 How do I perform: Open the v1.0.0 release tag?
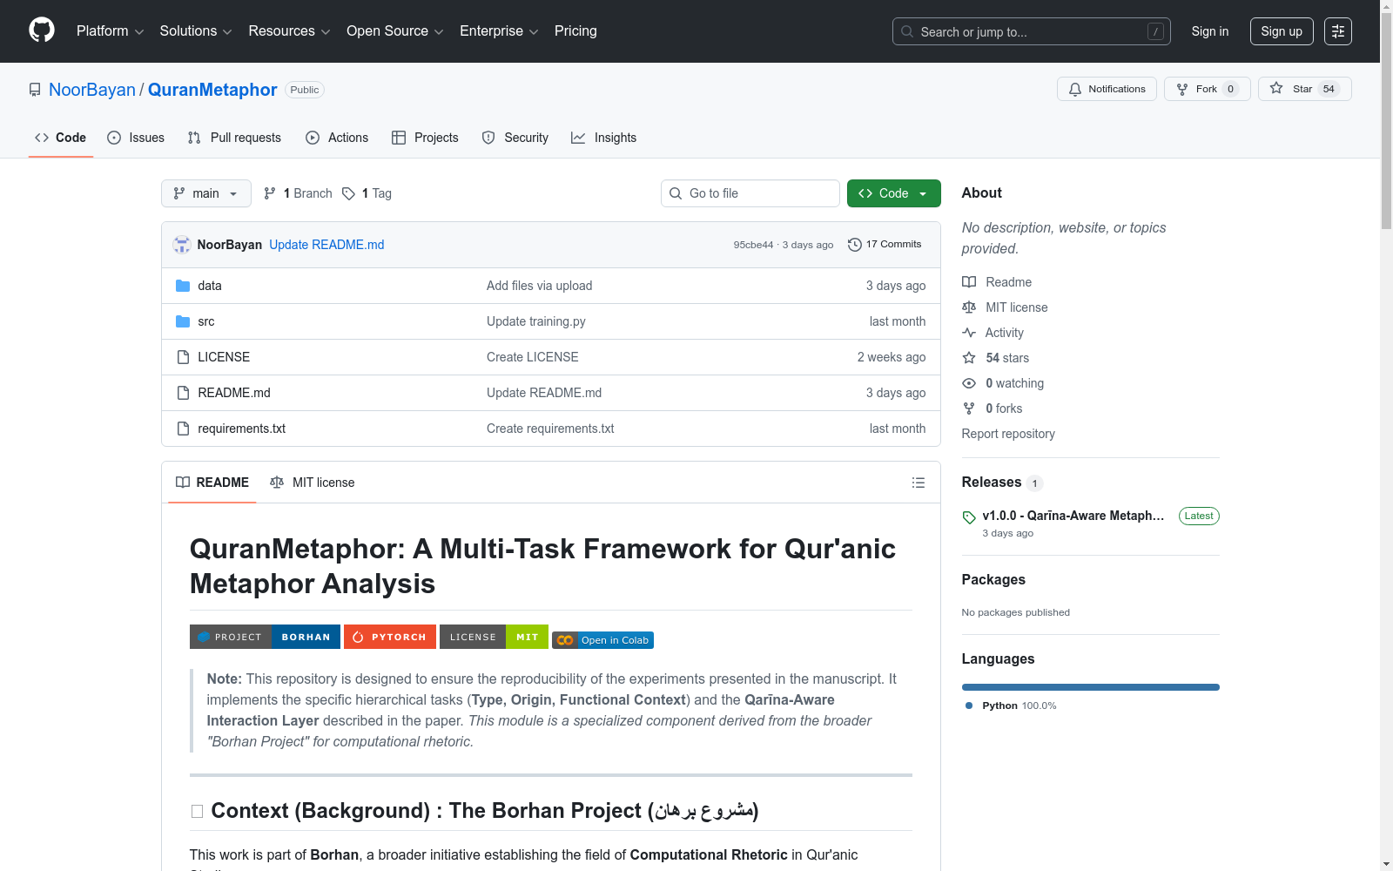point(1073,516)
